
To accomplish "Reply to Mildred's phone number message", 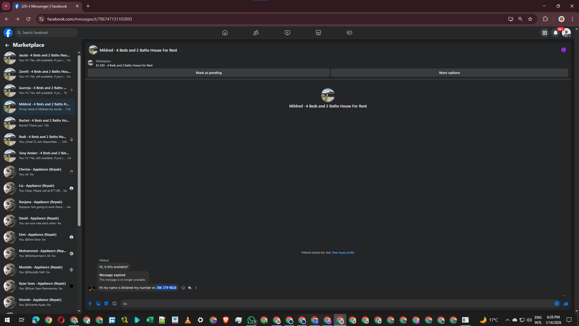I will [190, 288].
